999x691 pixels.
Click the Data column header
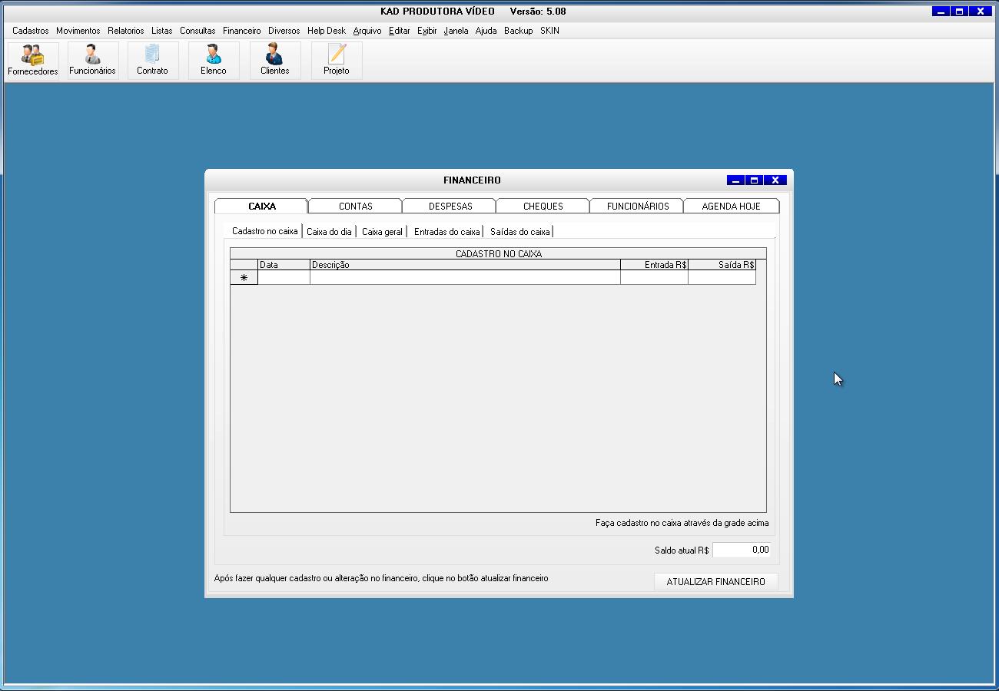pyautogui.click(x=284, y=265)
